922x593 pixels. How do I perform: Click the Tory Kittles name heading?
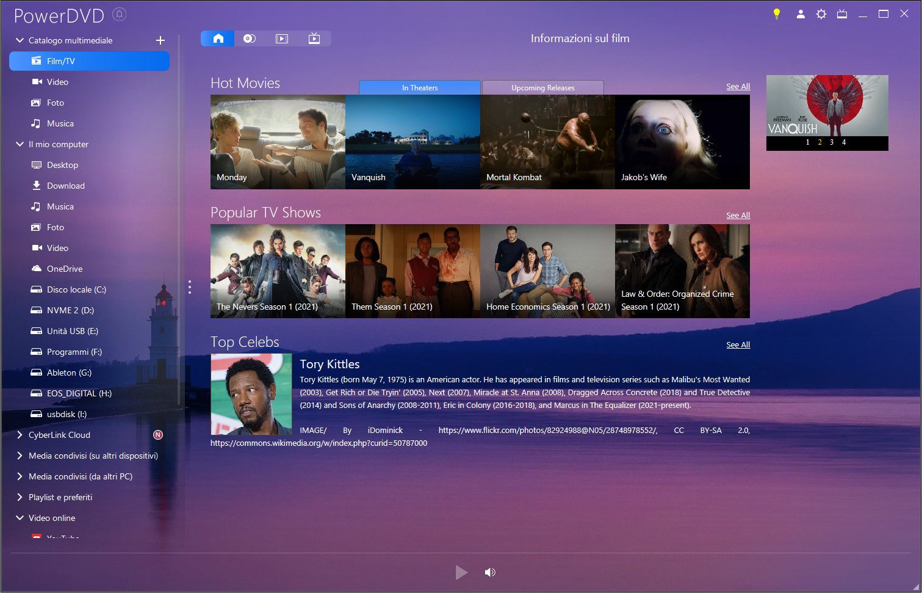pos(330,364)
